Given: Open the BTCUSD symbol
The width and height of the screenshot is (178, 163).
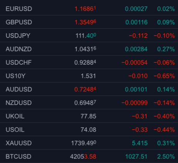Looking at the screenshot, I should 19,156.
